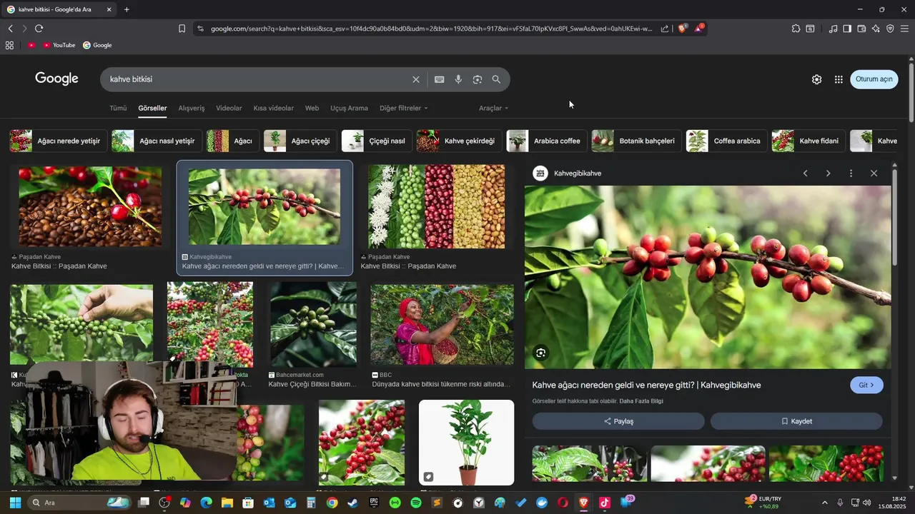Switch to the Kısa videolar tab

point(273,108)
